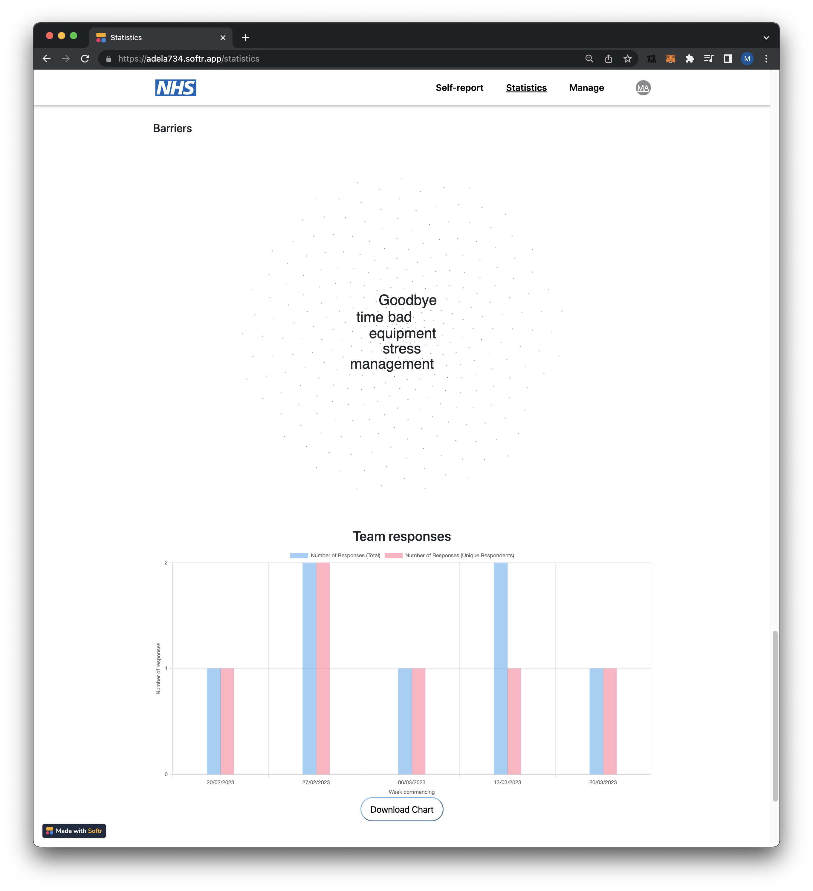Click the Made with Softr badge link
This screenshot has width=813, height=891.
(74, 830)
